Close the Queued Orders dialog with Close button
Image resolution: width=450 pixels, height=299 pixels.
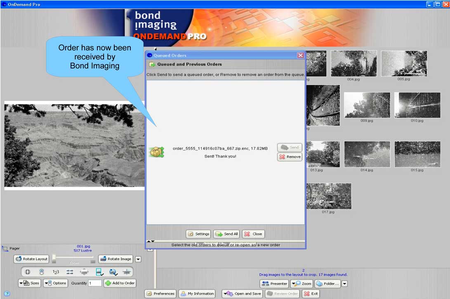[253, 234]
